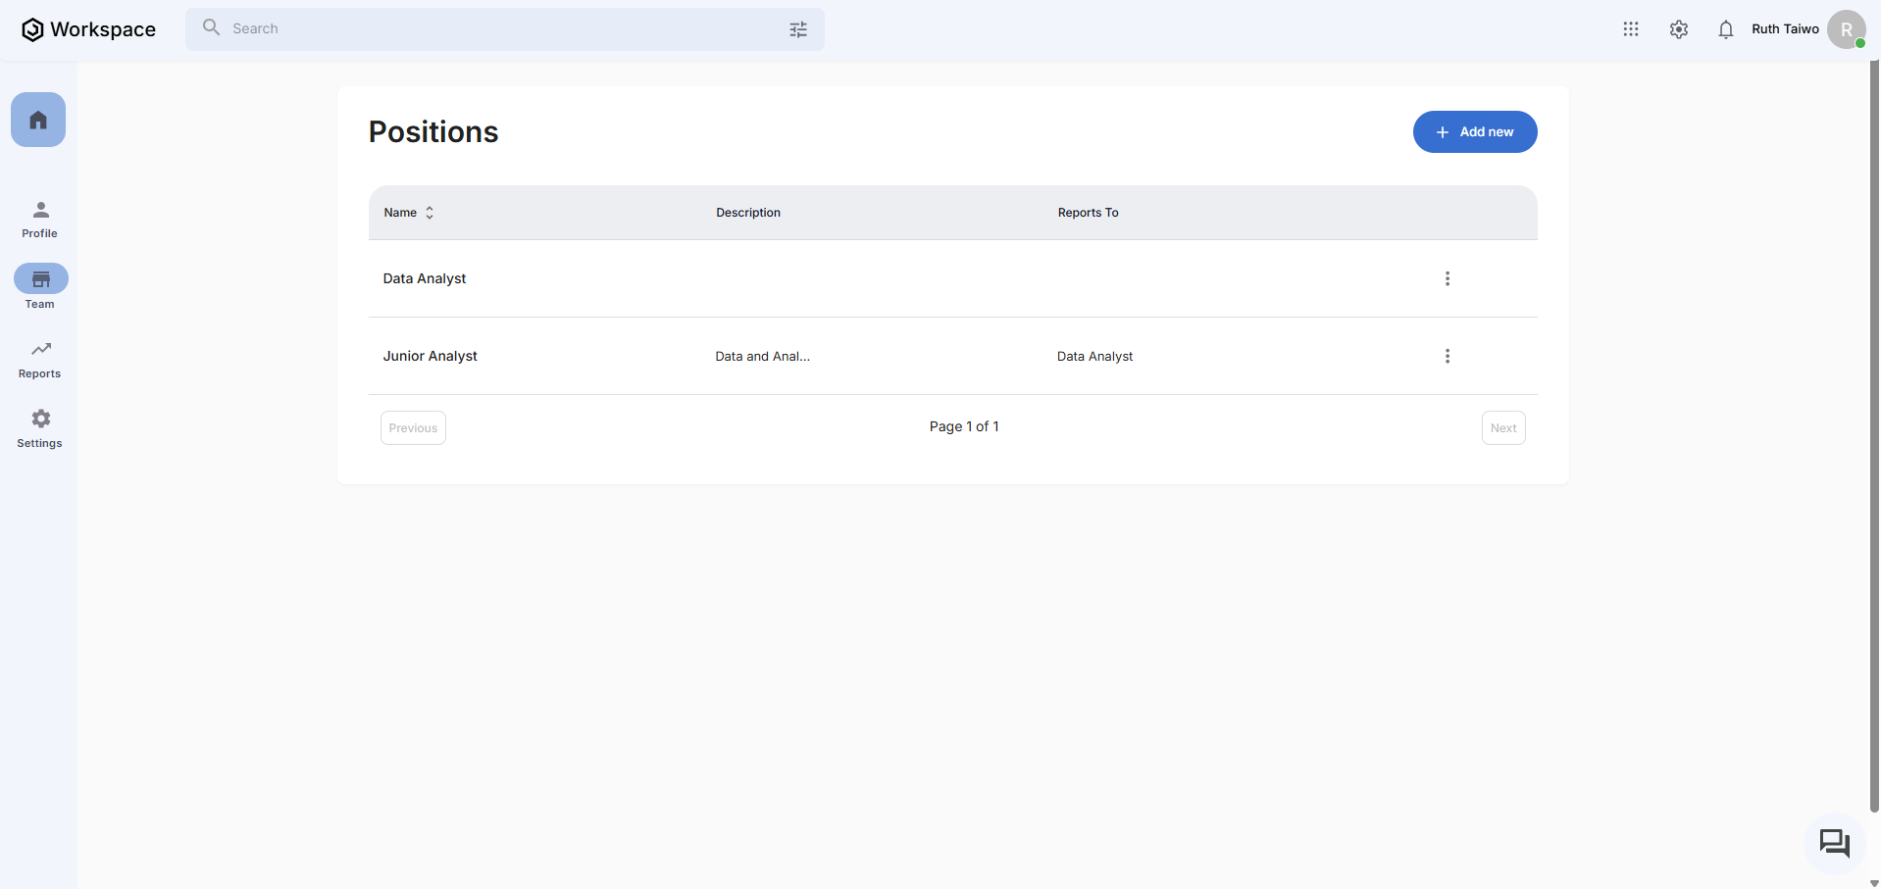Open the Profile sidebar item
1881x889 pixels.
[40, 219]
